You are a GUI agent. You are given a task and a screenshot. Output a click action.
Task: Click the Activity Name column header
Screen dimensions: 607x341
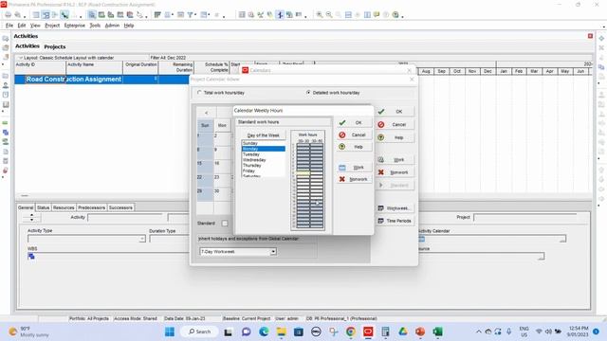point(95,67)
